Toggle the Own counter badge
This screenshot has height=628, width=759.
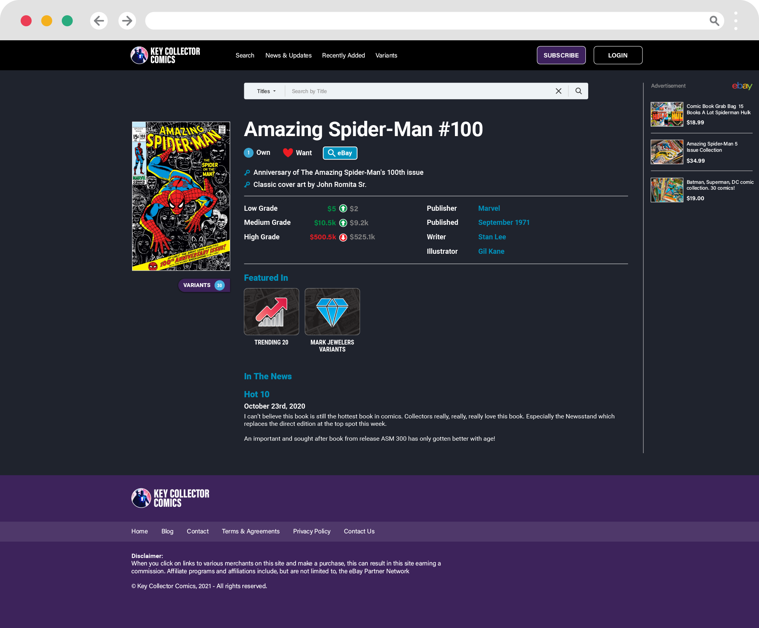249,153
